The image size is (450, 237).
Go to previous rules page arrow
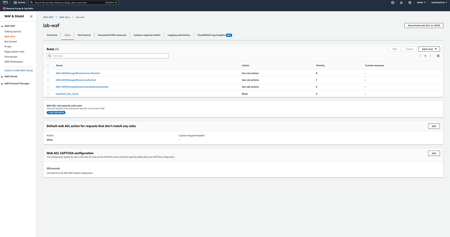pyautogui.click(x=420, y=56)
